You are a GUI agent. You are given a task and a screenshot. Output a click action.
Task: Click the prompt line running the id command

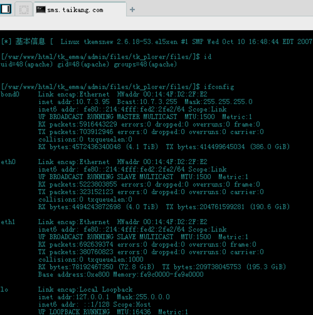coord(106,56)
